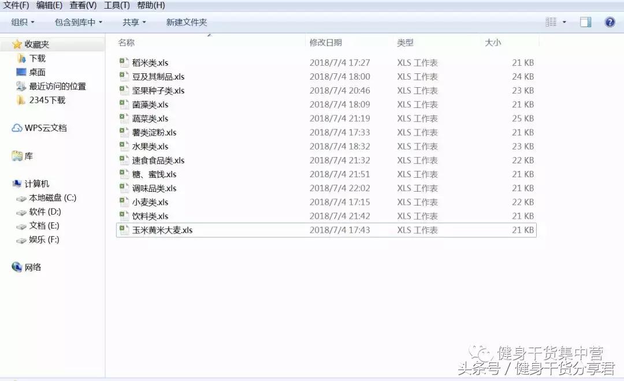Viewport: 624px width, 381px height.
Task: Open the 共享 dropdown options
Action: click(x=133, y=22)
